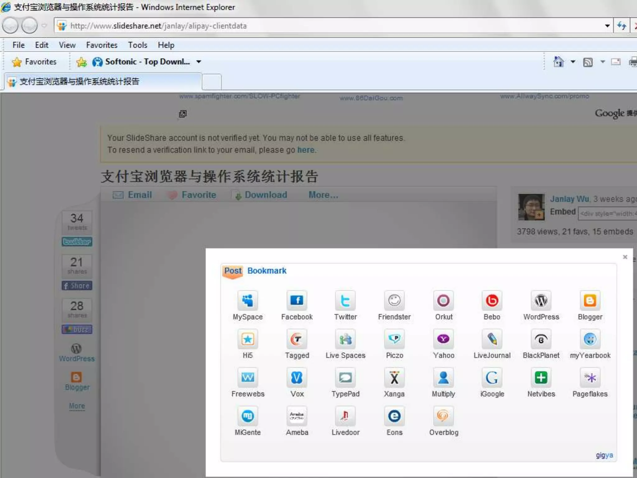Open the gigya link
The height and width of the screenshot is (478, 637).
tap(604, 455)
